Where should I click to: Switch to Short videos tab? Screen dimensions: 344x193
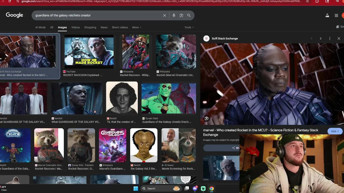[120, 27]
